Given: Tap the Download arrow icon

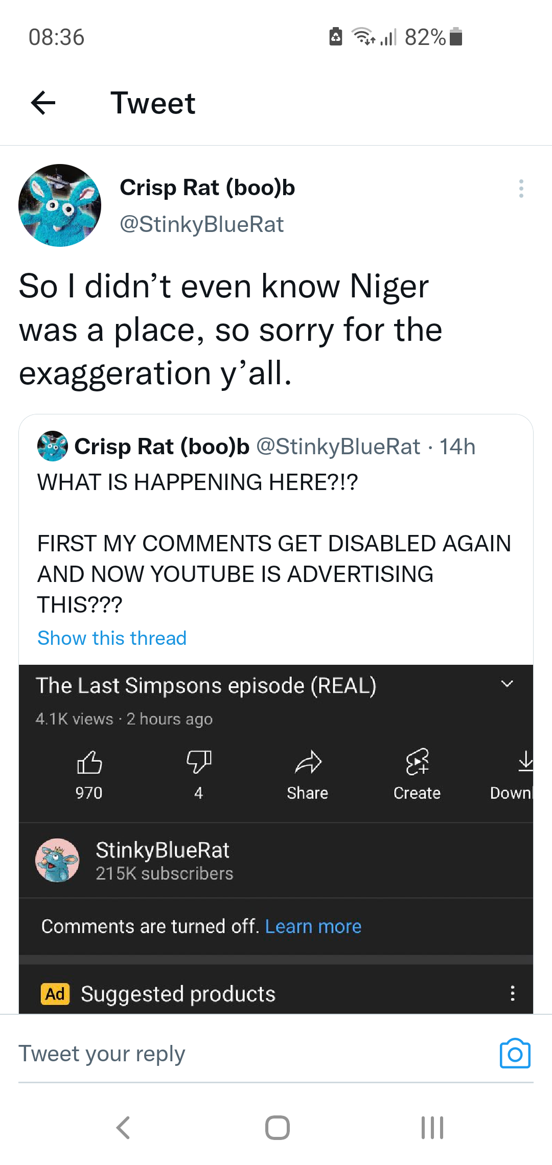Looking at the screenshot, I should (525, 761).
